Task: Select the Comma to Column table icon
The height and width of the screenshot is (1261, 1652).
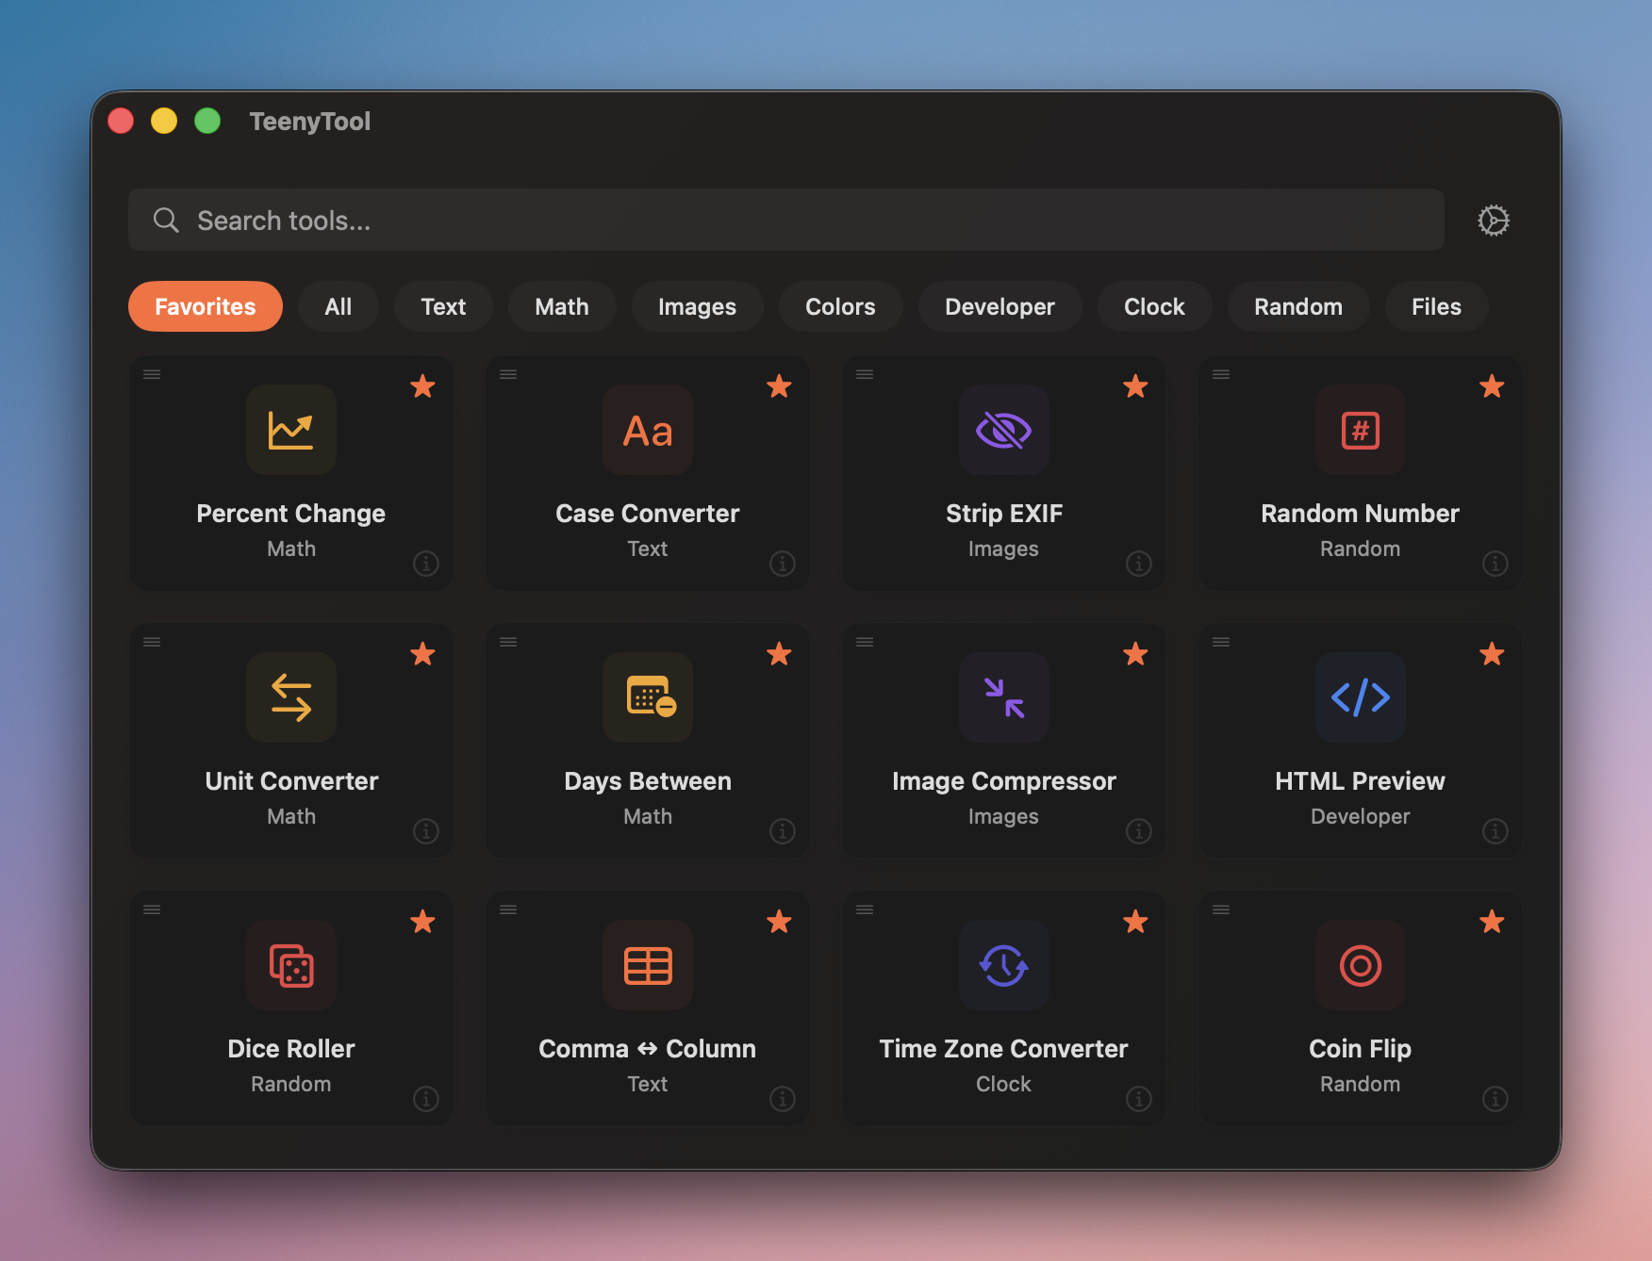Action: pos(647,965)
